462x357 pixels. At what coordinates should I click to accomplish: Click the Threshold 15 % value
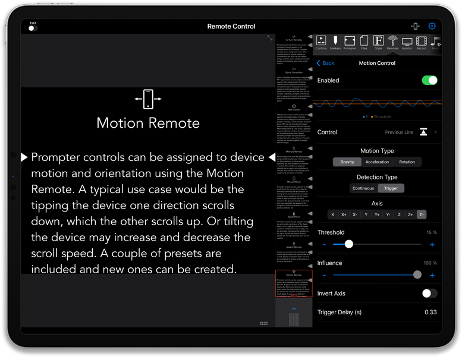pyautogui.click(x=431, y=232)
